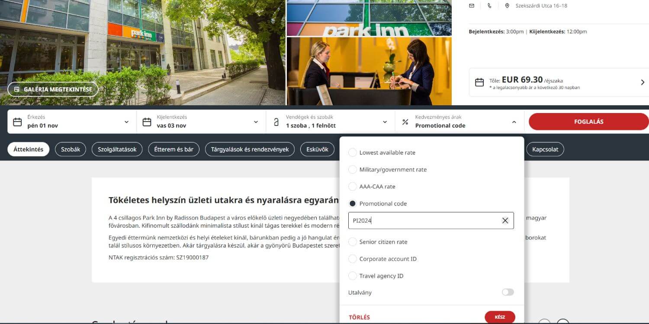Toggle the Utalvány switch
This screenshot has height=324, width=649.
click(508, 293)
